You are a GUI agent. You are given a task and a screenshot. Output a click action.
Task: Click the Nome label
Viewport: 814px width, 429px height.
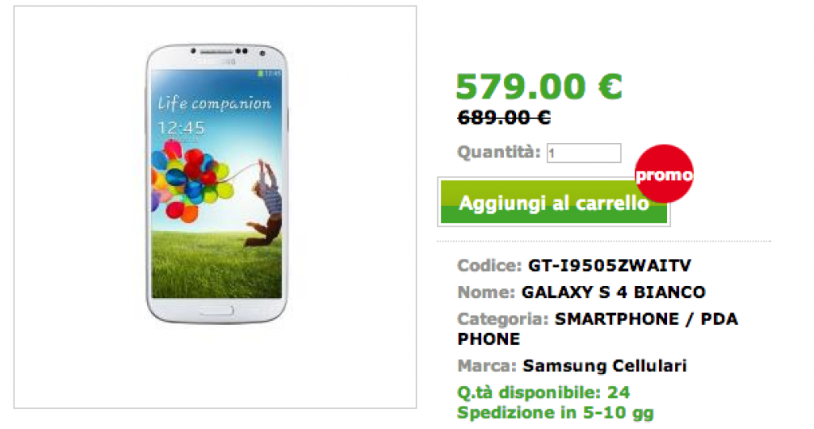[486, 292]
